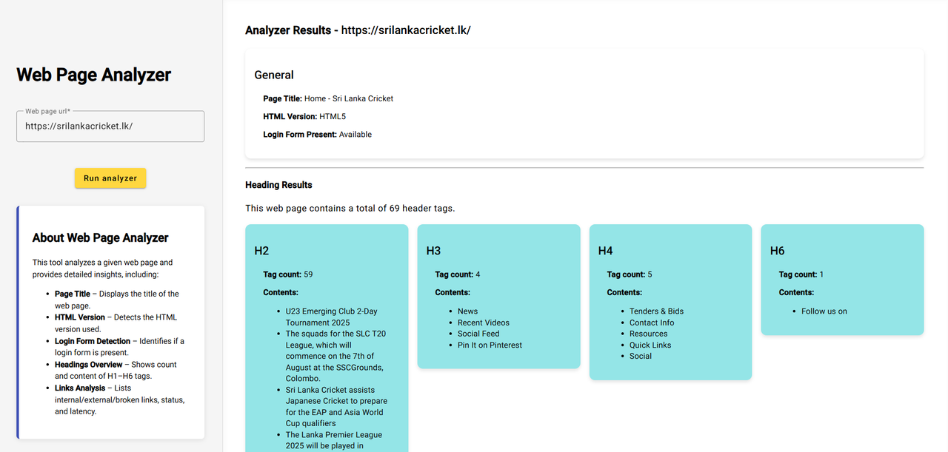Select Tag count 5 in H4 card
The height and width of the screenshot is (452, 948).
coord(629,274)
